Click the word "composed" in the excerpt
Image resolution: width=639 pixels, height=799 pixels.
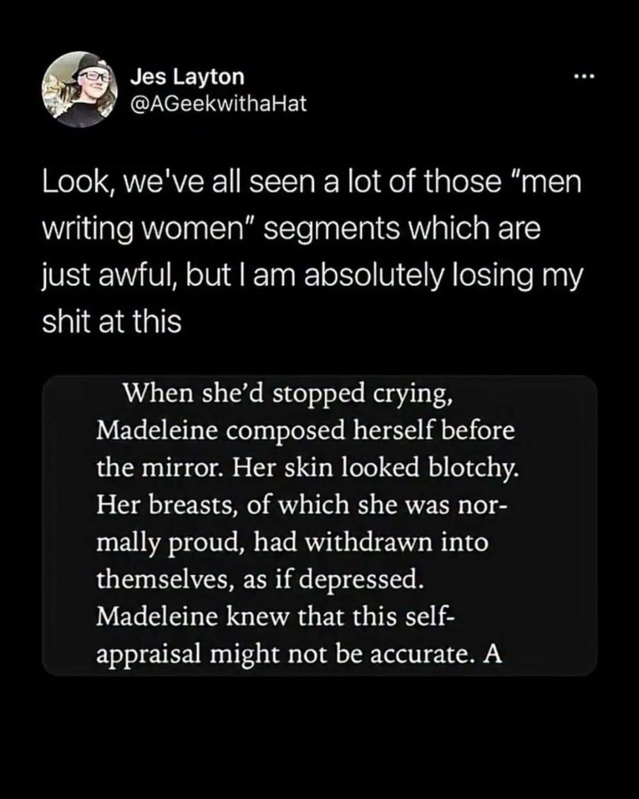click(288, 431)
